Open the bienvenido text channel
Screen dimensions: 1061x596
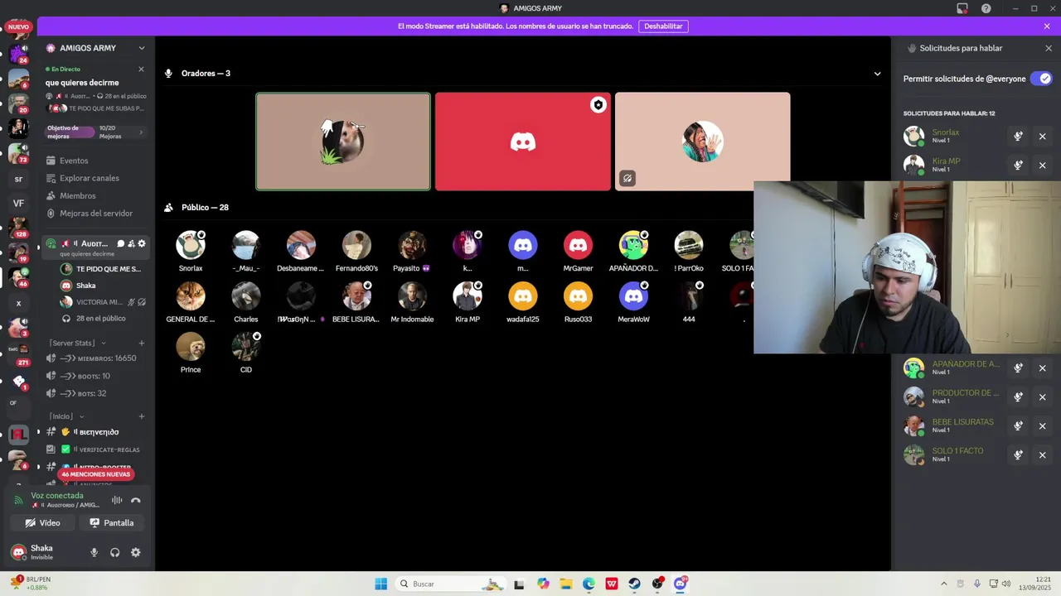pyautogui.click(x=96, y=432)
